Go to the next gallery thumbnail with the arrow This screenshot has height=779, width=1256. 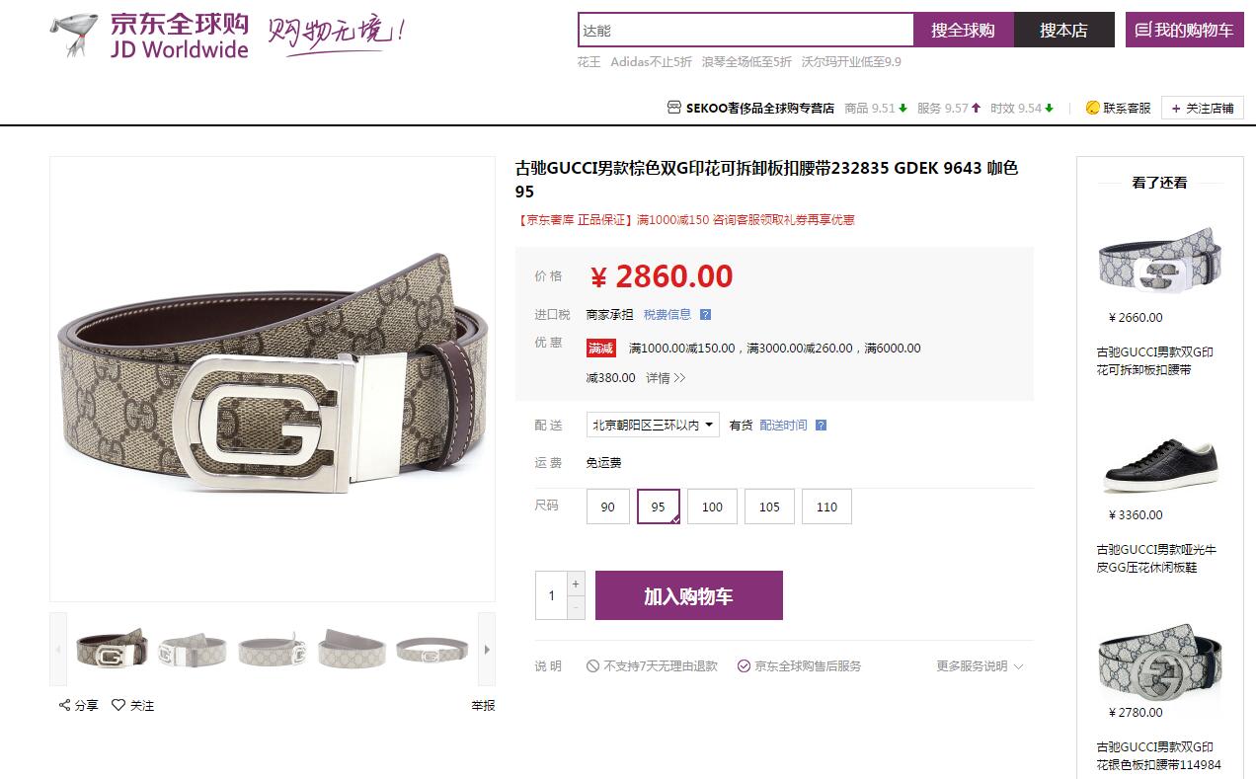(x=486, y=650)
